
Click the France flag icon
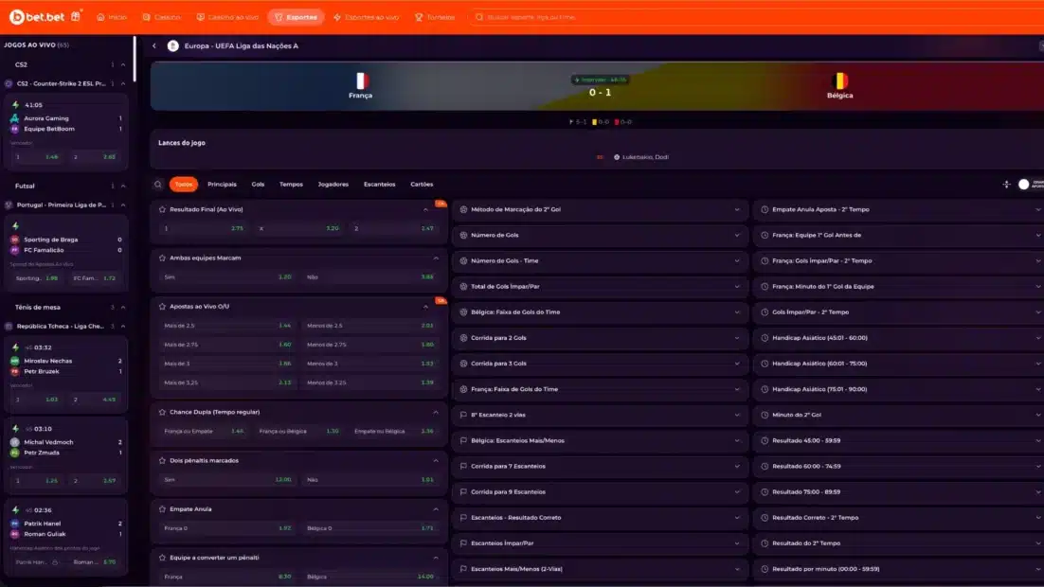[x=361, y=81]
